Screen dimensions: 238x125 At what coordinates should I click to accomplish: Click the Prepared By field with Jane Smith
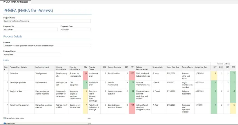[31, 30]
